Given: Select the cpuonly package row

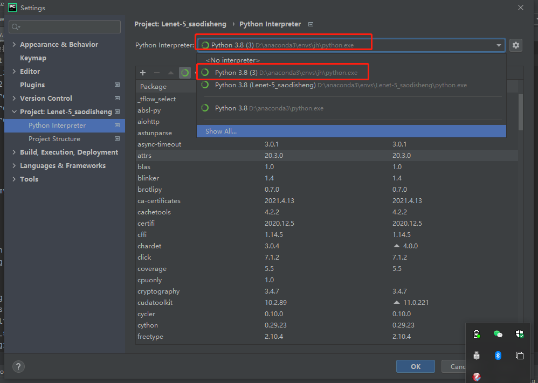Looking at the screenshot, I should click(x=327, y=280).
